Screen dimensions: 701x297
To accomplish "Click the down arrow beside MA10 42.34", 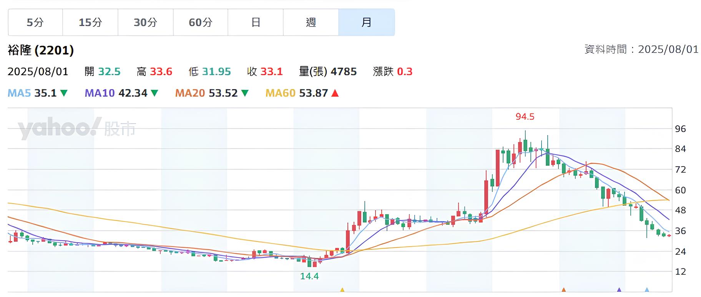I will [x=154, y=93].
